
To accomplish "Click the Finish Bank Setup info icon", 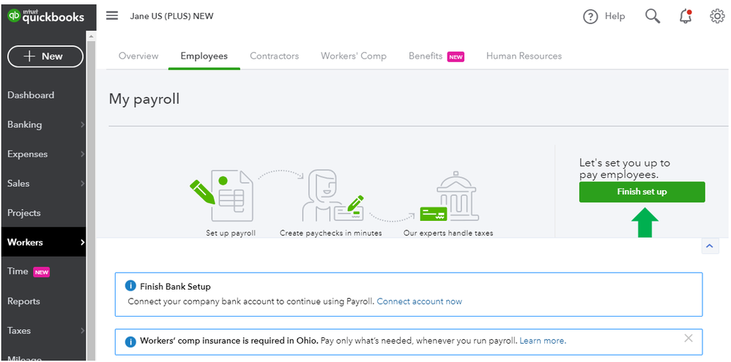I will (130, 286).
